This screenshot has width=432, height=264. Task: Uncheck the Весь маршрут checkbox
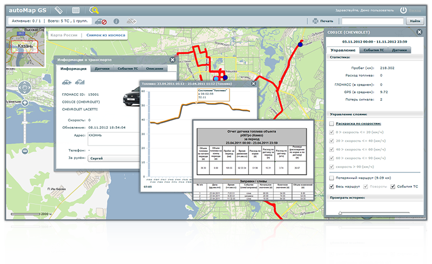(x=331, y=186)
